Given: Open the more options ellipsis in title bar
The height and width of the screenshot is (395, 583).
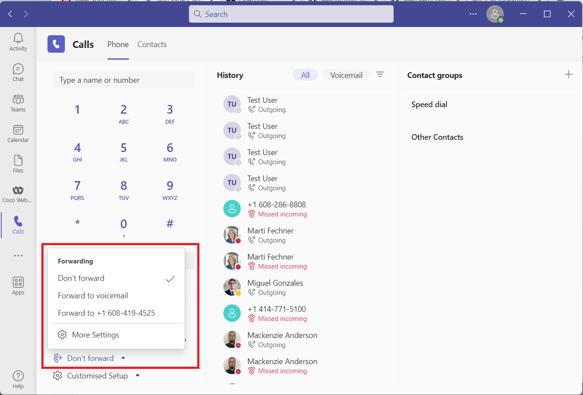Looking at the screenshot, I should [473, 14].
